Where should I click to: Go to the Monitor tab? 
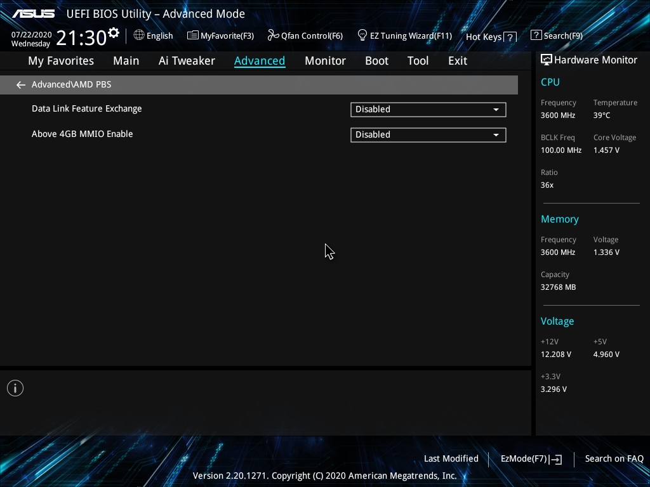325,61
